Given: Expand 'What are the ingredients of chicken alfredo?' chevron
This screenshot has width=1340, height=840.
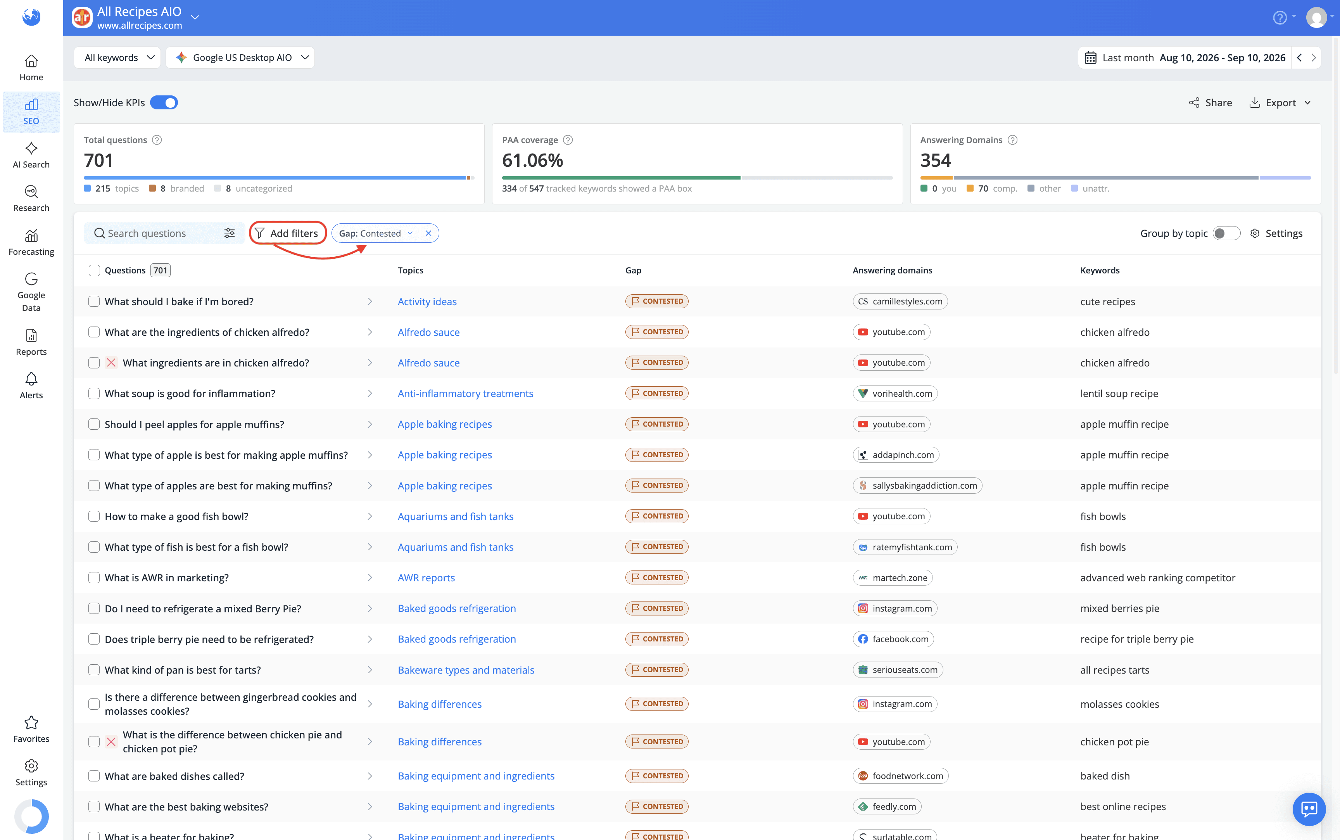Looking at the screenshot, I should click(x=370, y=332).
